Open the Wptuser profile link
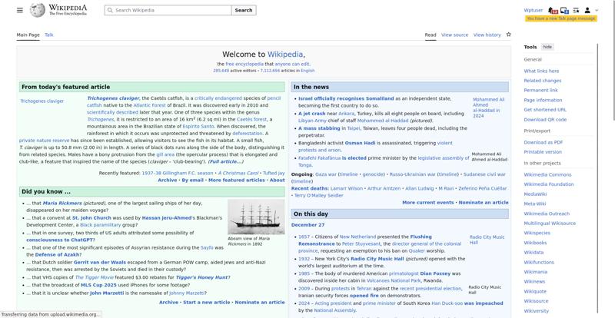The image size is (615, 318). [533, 11]
